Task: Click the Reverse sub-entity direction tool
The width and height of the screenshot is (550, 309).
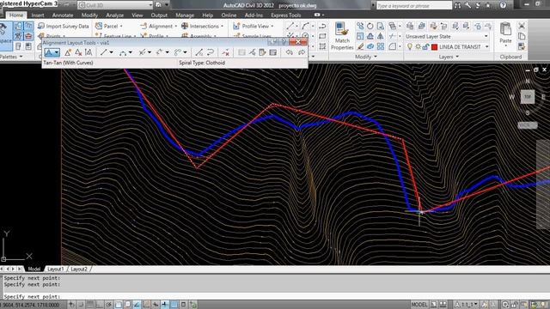Action: point(211,52)
